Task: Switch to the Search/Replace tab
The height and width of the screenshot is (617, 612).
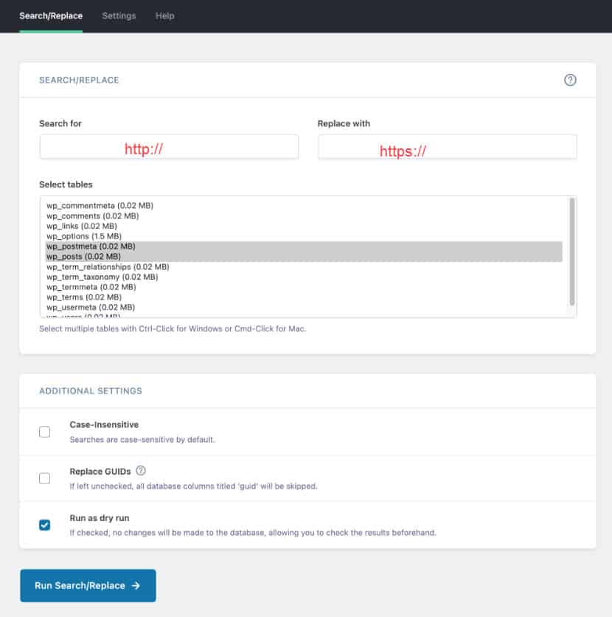Action: click(51, 15)
